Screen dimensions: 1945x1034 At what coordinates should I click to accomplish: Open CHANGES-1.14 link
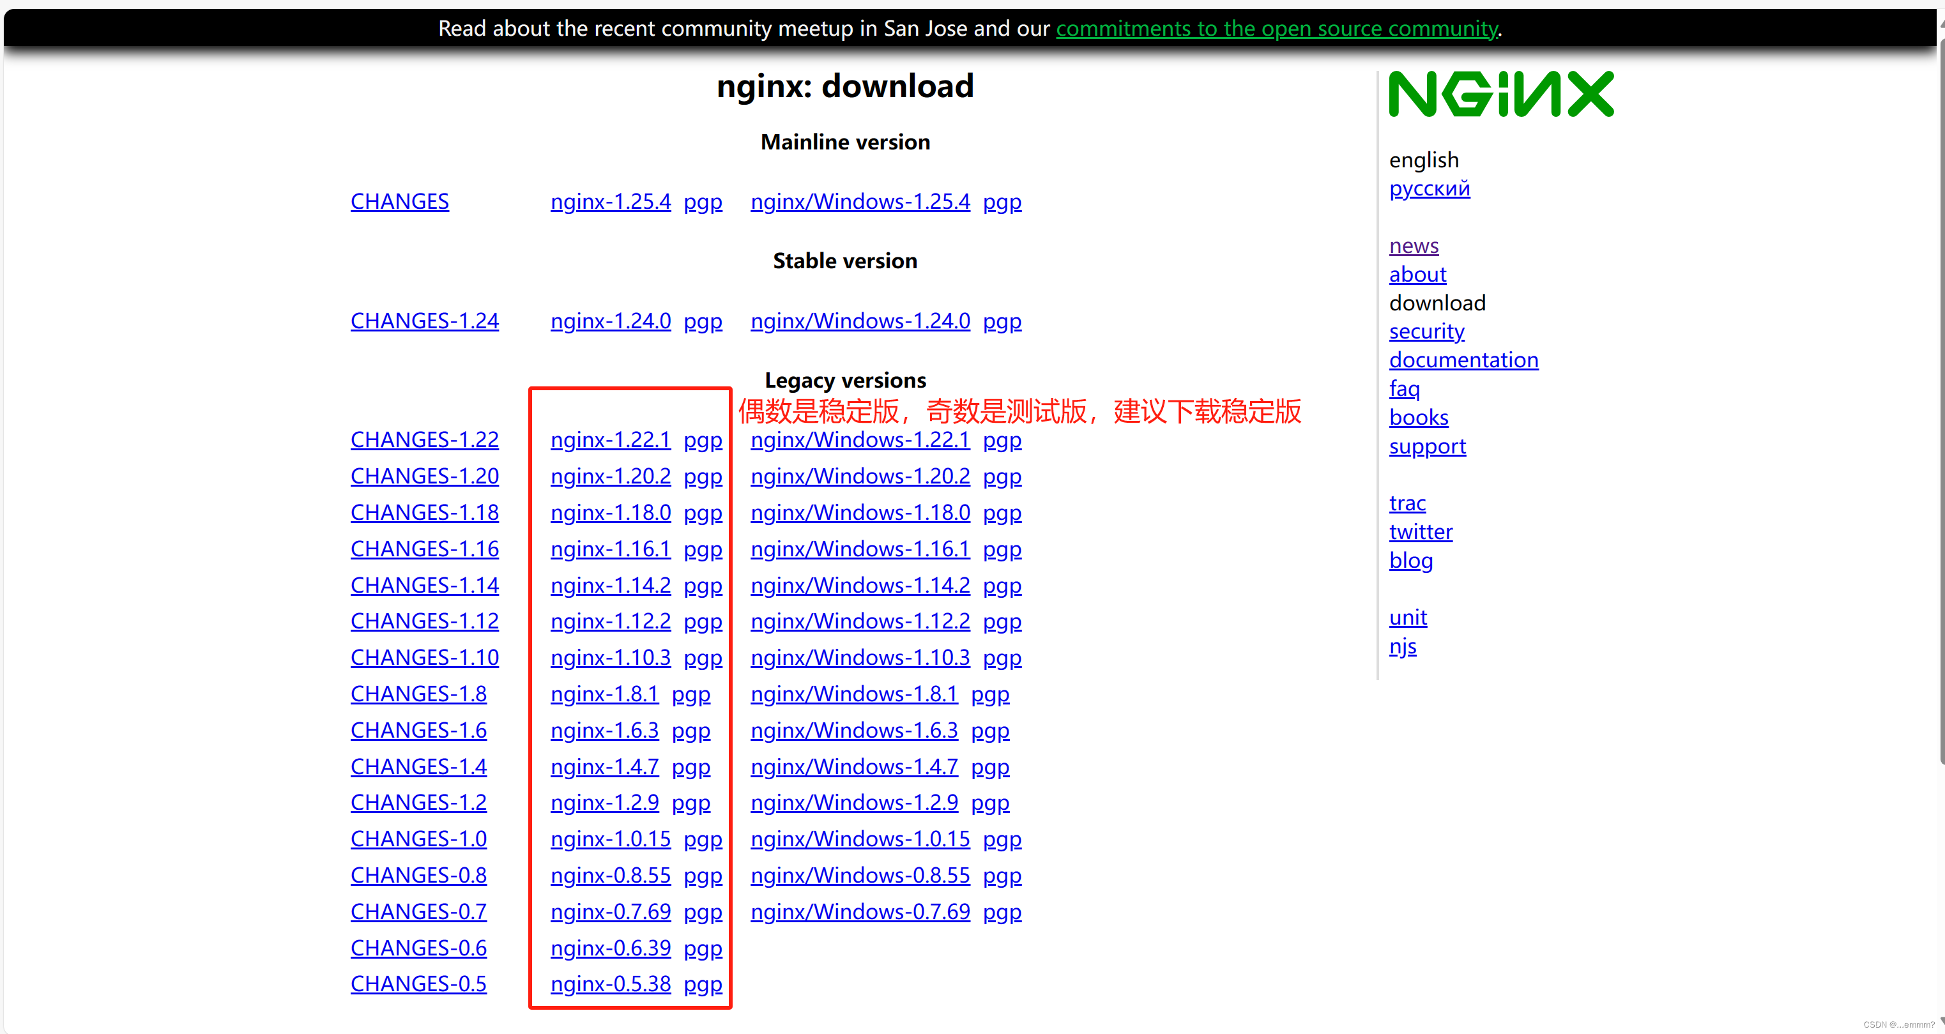tap(424, 585)
